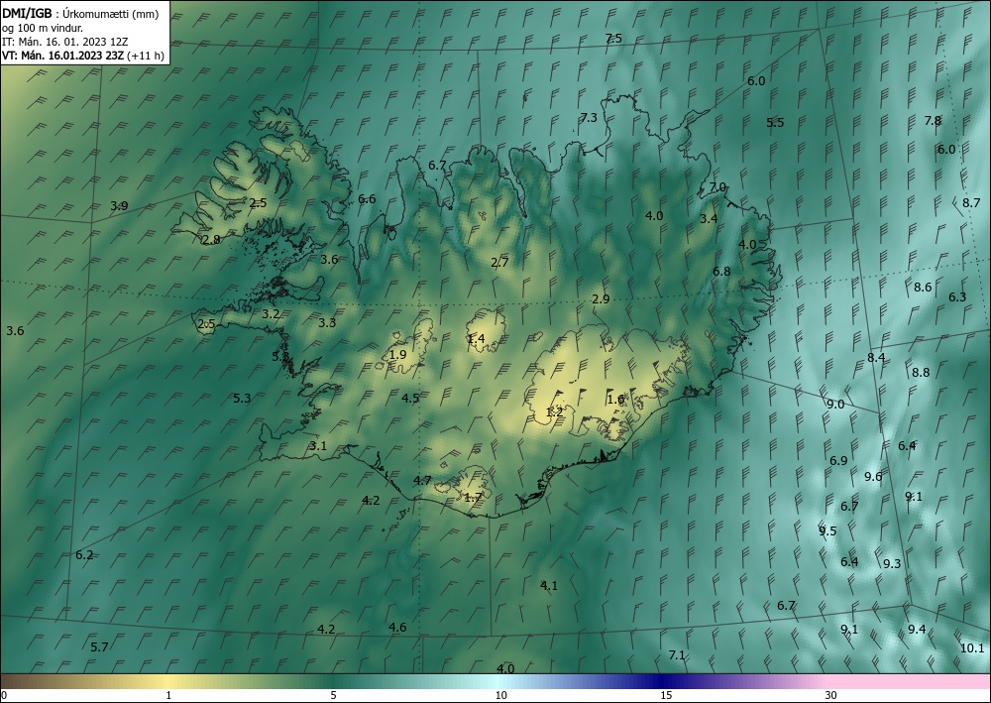This screenshot has width=991, height=703.
Task: Click the 10.1 value on the map
Action: click(972, 648)
